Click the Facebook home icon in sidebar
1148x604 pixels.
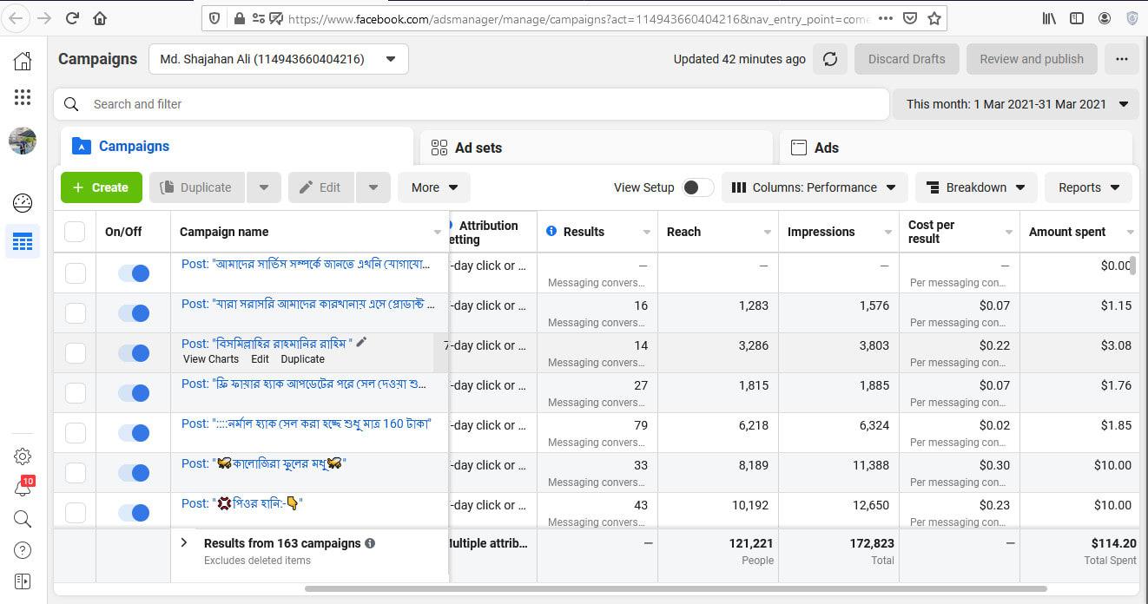[23, 61]
